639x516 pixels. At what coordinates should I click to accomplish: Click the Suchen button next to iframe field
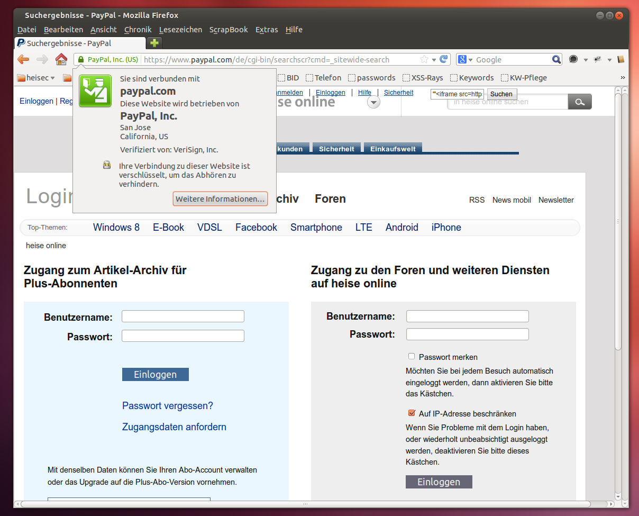[501, 94]
